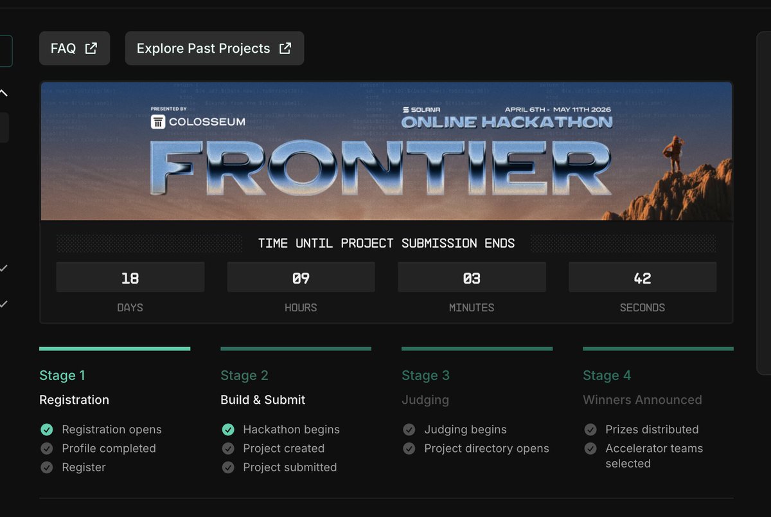The width and height of the screenshot is (771, 517).
Task: Click 'TIME UNTIL PROJECT SUBMISSION ENDS' heading
Action: pos(386,243)
